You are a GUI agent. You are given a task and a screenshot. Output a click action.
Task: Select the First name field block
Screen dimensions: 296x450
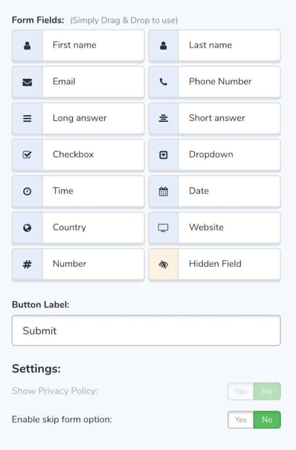point(78,46)
